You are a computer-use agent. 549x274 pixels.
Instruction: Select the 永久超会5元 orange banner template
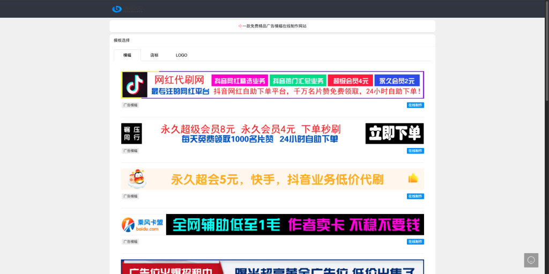[272, 179]
